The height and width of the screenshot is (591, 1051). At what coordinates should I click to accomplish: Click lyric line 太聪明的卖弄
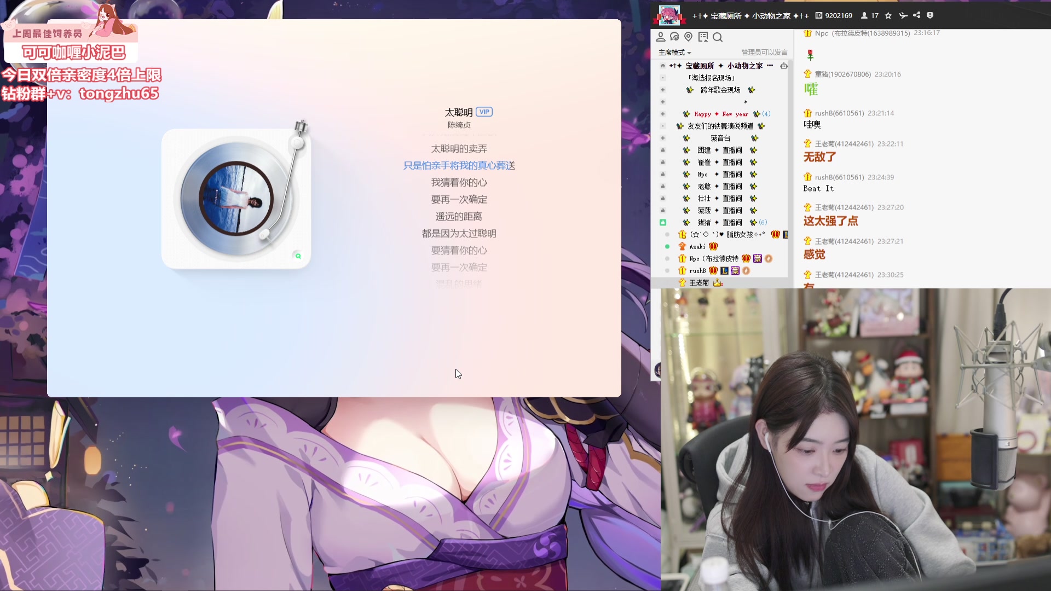[x=459, y=149]
